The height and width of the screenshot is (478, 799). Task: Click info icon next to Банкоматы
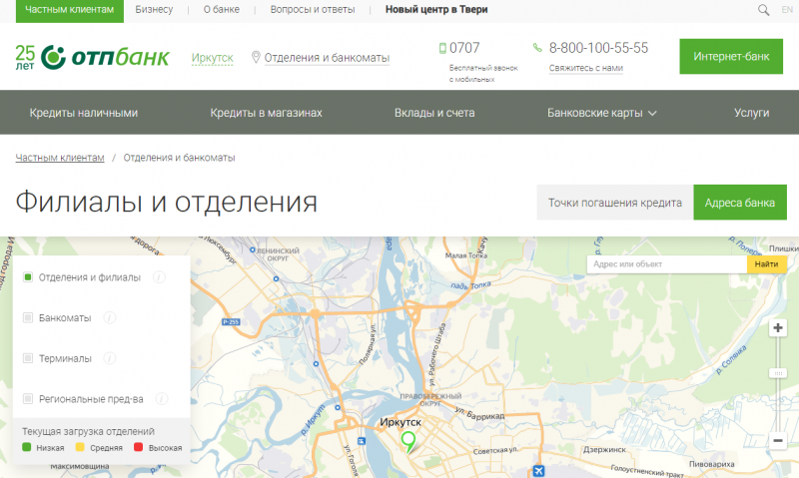click(x=110, y=317)
